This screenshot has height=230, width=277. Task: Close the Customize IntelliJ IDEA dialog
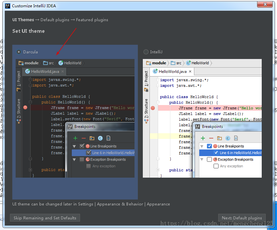(265, 4)
